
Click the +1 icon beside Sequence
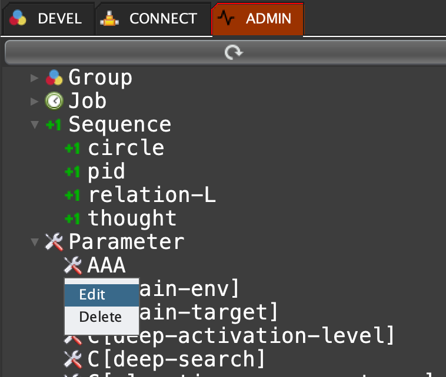tap(54, 124)
